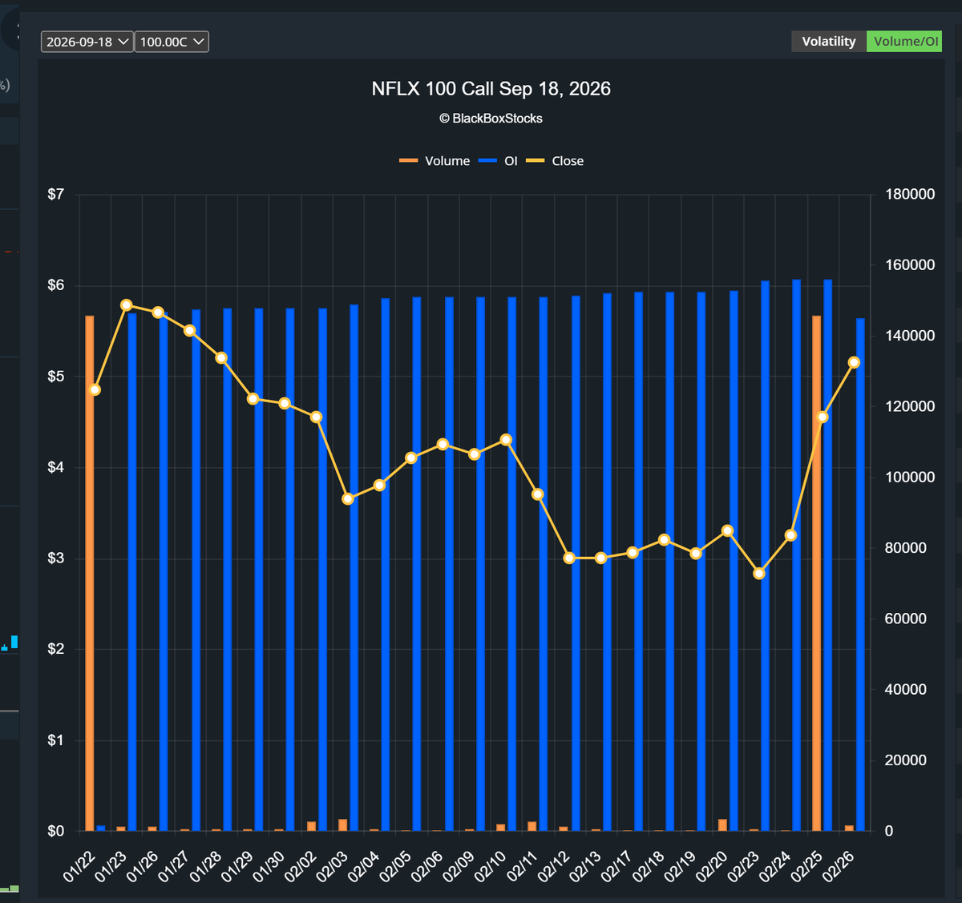Viewport: 962px width, 903px height.
Task: Click the blue OI bar for 02/10
Action: tap(511, 564)
